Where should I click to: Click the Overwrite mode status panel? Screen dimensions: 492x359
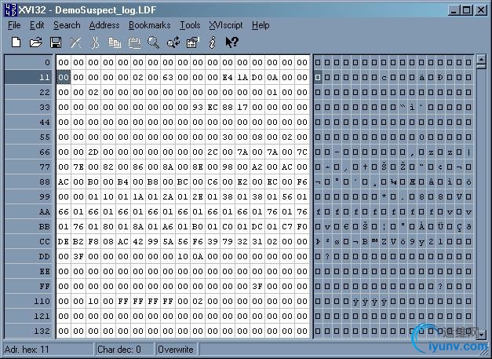pos(176,350)
